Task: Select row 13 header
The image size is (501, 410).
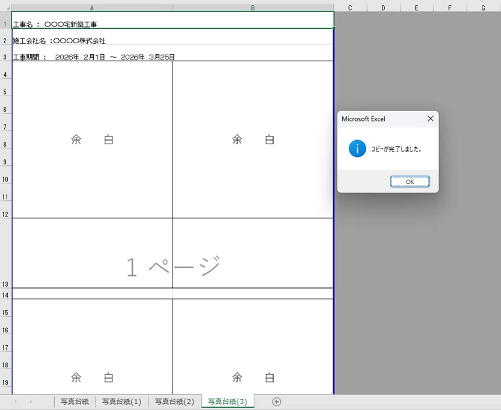Action: 5,253
